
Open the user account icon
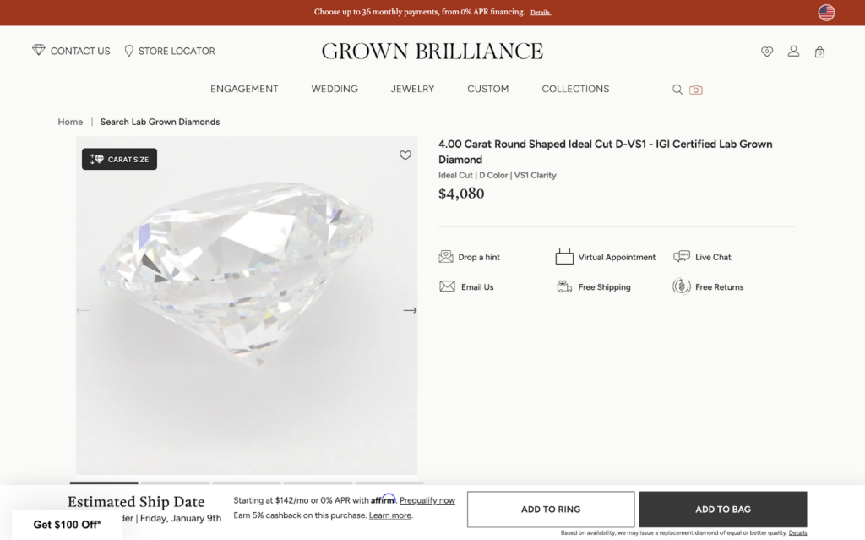pyautogui.click(x=793, y=52)
